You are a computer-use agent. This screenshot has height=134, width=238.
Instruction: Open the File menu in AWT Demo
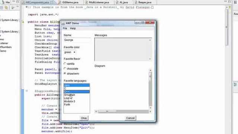coord(65,28)
